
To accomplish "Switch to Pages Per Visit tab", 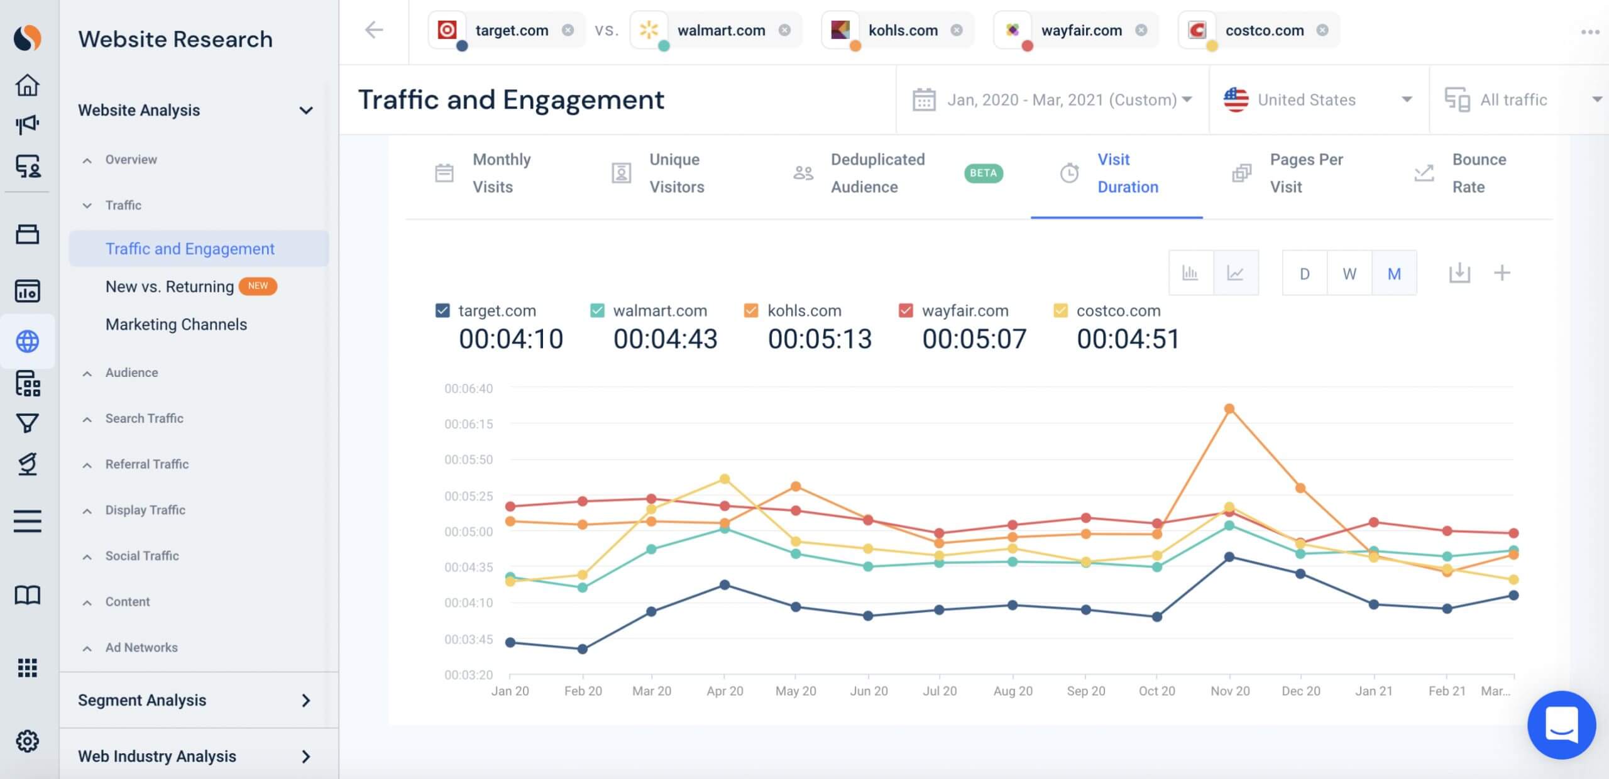I will 1288,173.
